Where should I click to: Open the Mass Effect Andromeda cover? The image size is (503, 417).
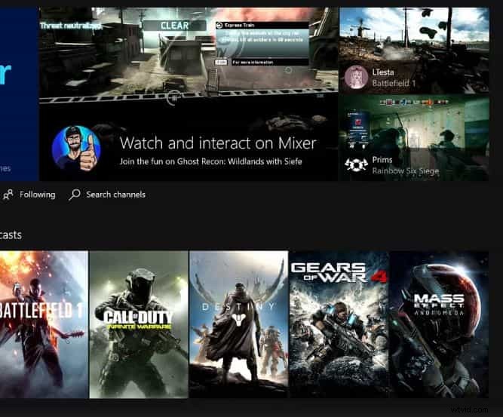point(439,324)
